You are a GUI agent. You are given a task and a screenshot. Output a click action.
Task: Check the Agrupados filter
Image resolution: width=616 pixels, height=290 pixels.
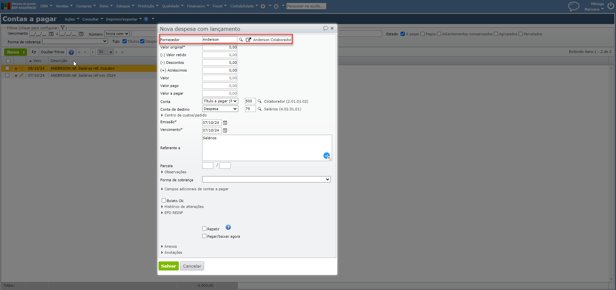pyautogui.click(x=496, y=34)
